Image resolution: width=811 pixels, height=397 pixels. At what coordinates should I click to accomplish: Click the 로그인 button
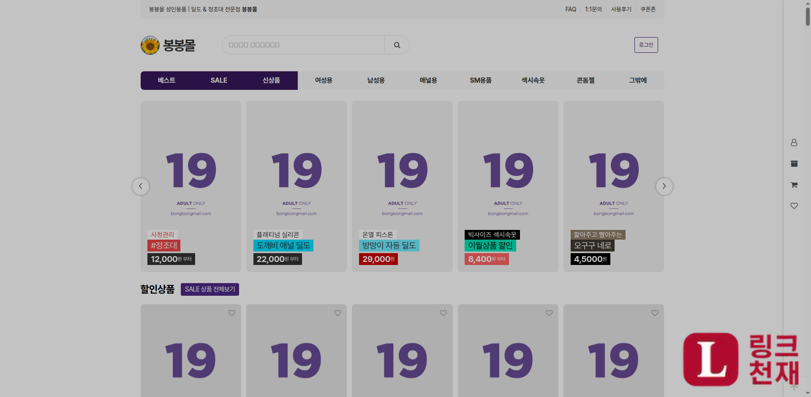(646, 45)
